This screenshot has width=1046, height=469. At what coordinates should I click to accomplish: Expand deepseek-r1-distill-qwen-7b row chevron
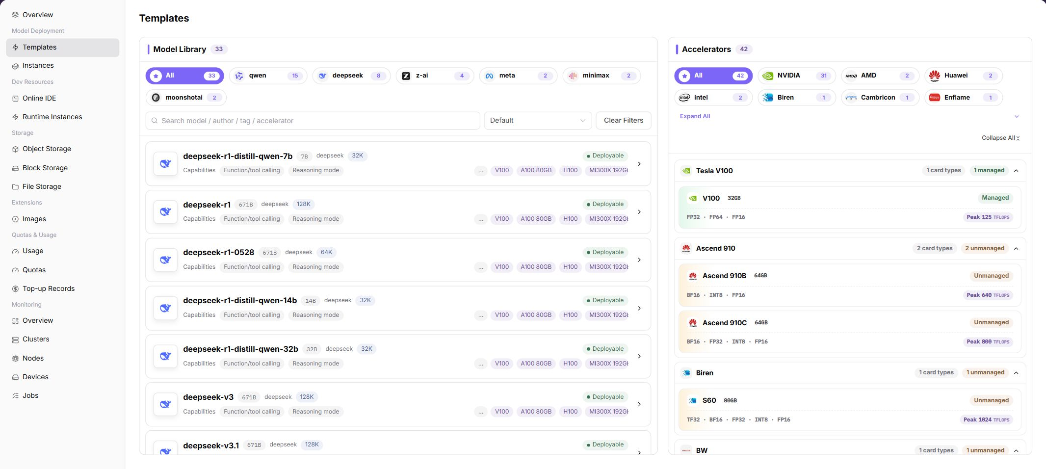coord(639,164)
